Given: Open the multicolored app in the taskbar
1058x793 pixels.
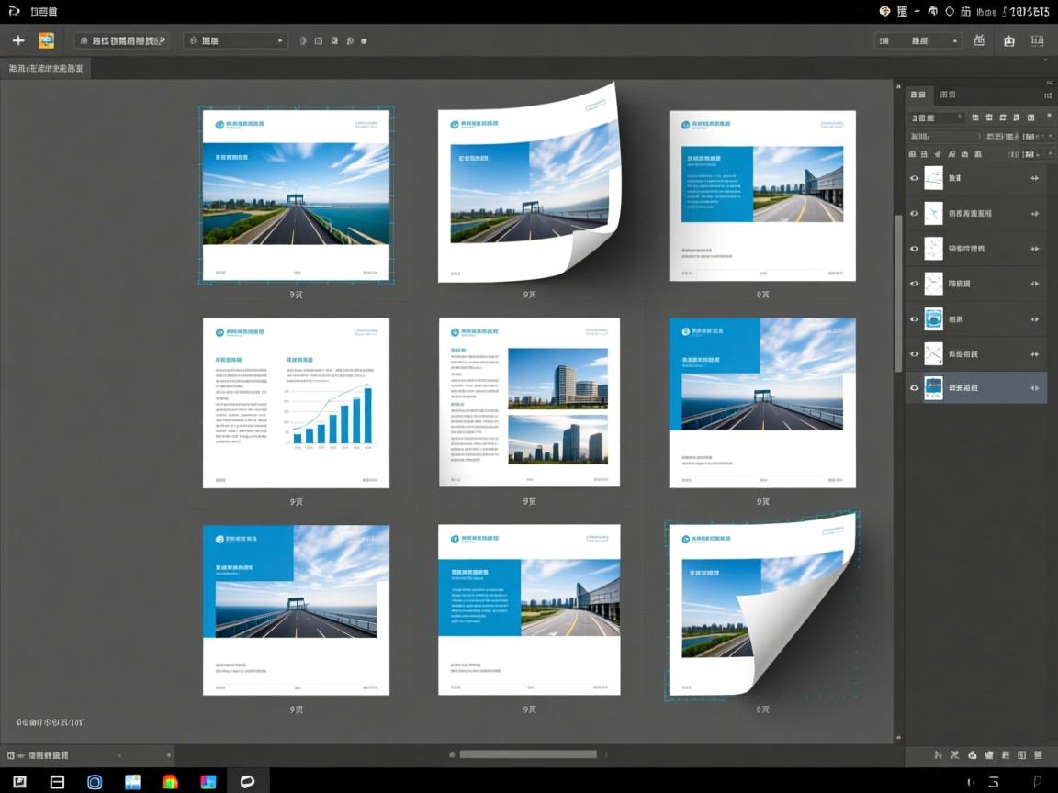Looking at the screenshot, I should 170,782.
